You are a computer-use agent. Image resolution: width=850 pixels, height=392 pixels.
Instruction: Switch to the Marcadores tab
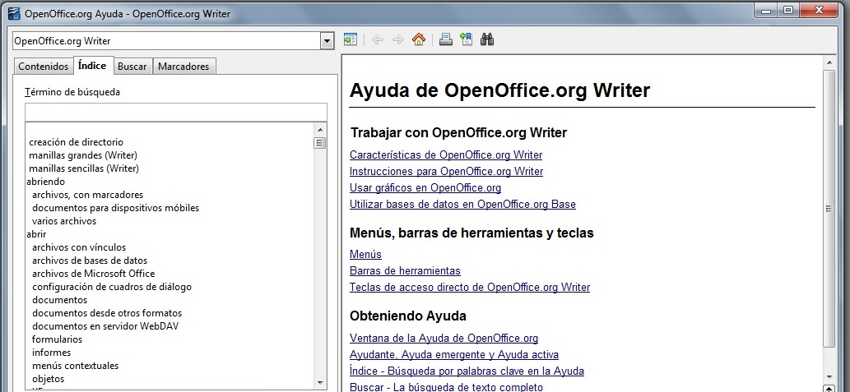point(183,67)
